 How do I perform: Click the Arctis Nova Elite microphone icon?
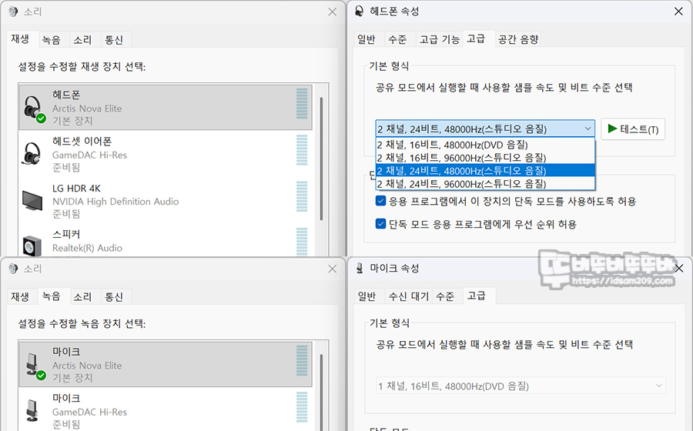[x=34, y=366]
